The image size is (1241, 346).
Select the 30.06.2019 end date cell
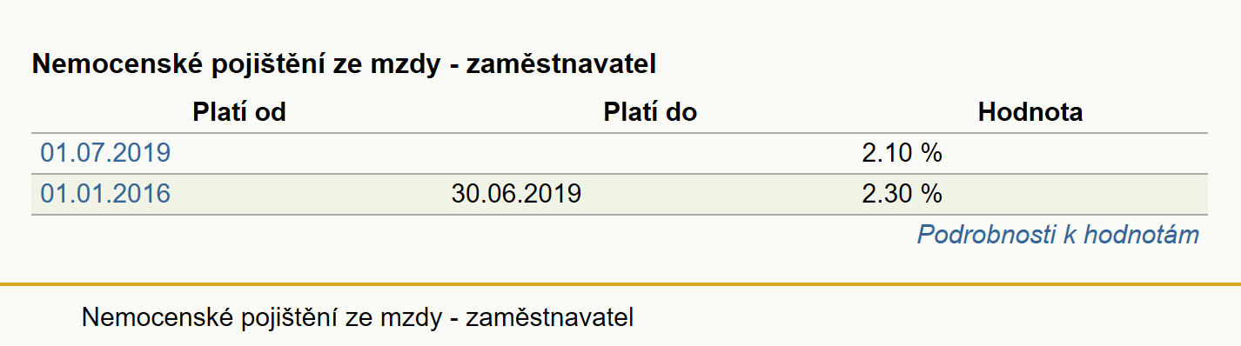pyautogui.click(x=516, y=193)
